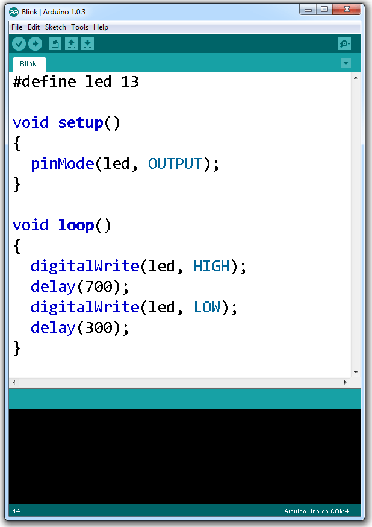
Task: Click 'delay(700);' line
Action: tap(80, 287)
